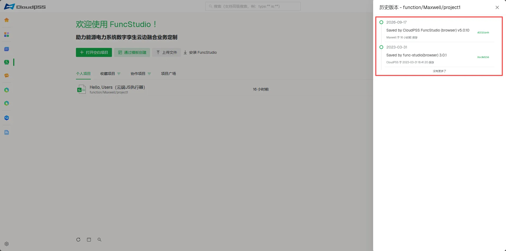Click the timeline circle for 2026-09-17
Screen dimensions: 506x251
click(x=381, y=22)
